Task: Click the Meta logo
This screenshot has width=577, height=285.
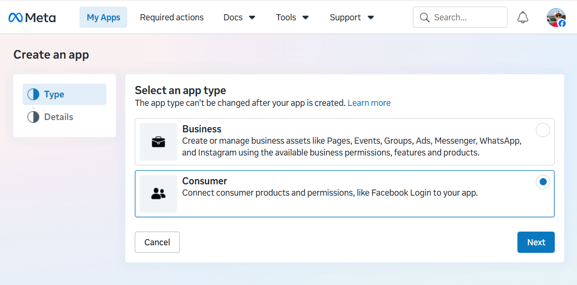Action: (32, 17)
